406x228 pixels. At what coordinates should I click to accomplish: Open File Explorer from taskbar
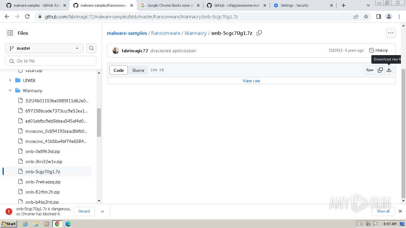(x=36, y=224)
